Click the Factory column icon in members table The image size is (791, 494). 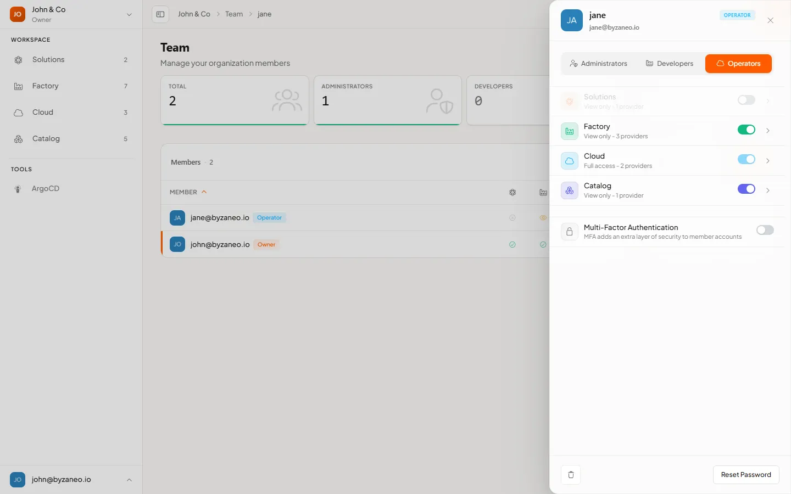[543, 192]
